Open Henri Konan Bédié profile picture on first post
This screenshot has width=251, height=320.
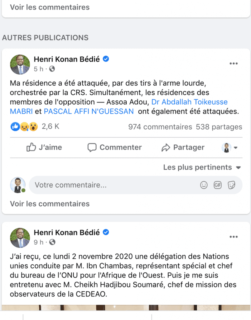tap(20, 64)
